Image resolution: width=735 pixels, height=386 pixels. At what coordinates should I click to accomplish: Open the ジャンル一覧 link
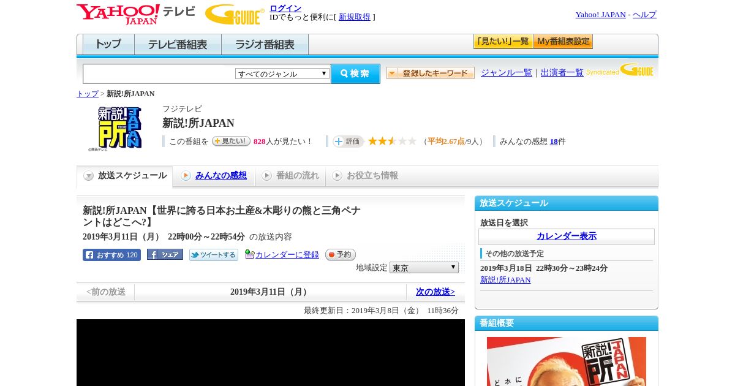coord(507,72)
